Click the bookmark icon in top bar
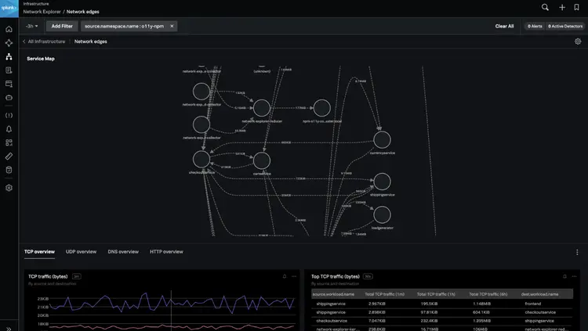This screenshot has width=588, height=331. click(x=579, y=7)
